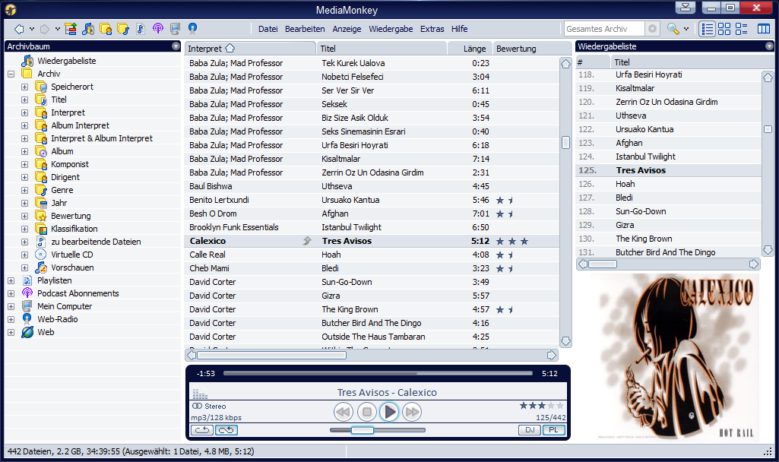The height and width of the screenshot is (462, 779).
Task: Click the magnifying glass search icon
Action: [673, 29]
